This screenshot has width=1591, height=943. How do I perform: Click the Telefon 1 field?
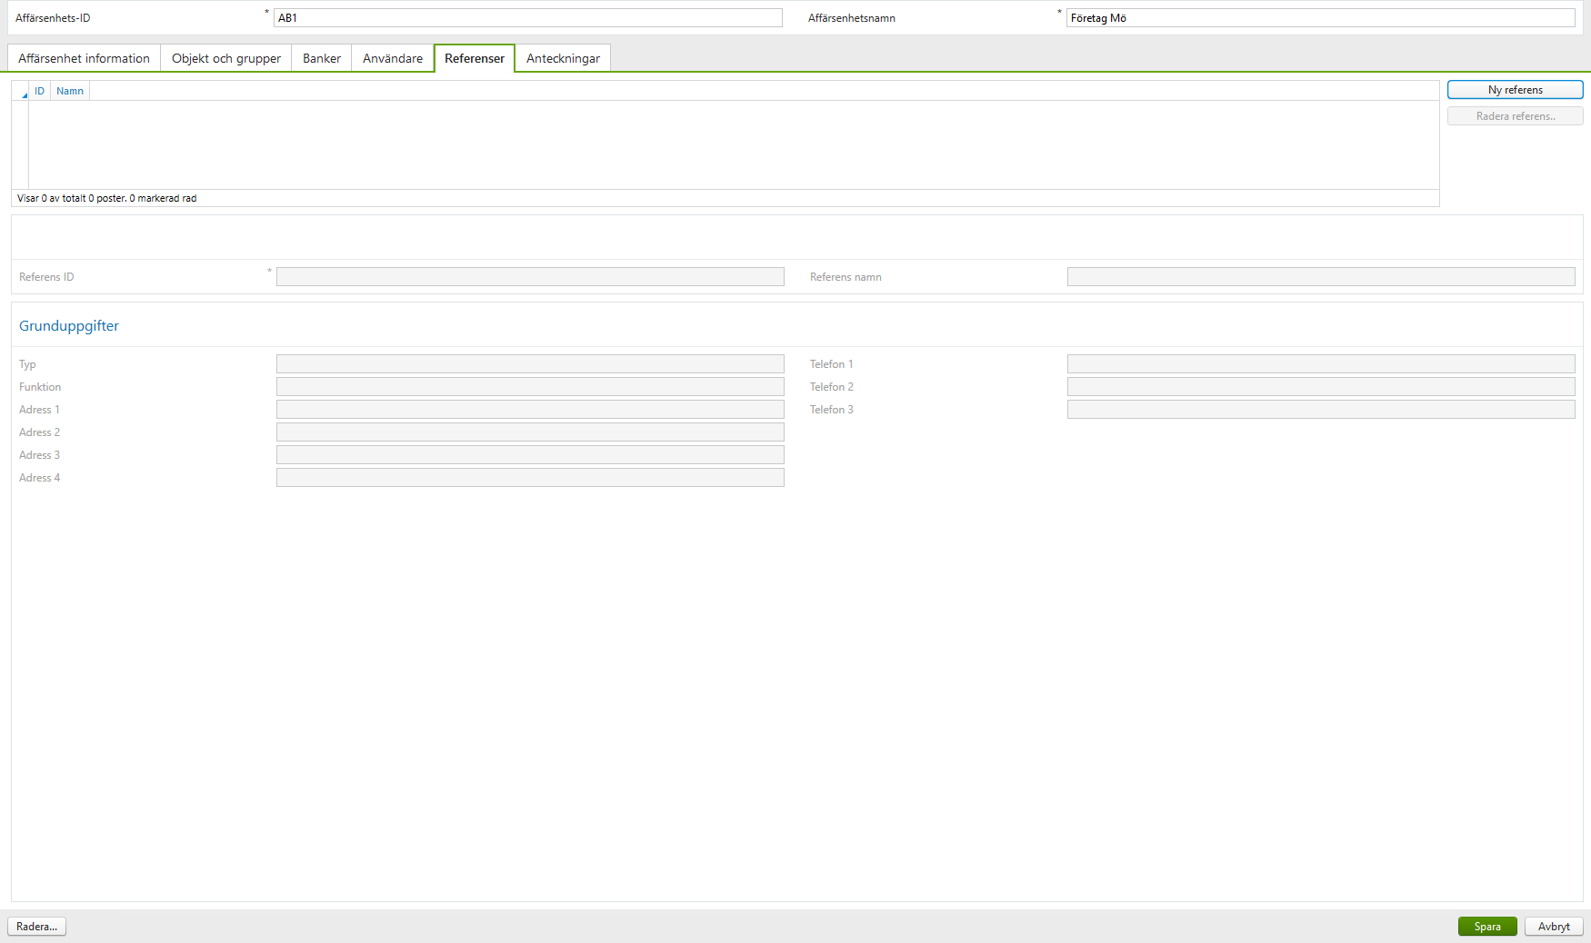click(x=1321, y=363)
